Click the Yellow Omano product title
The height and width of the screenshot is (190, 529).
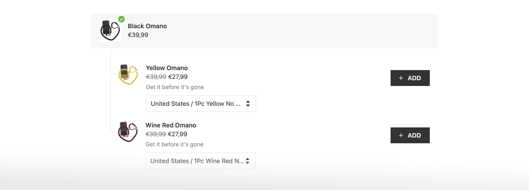(x=167, y=68)
